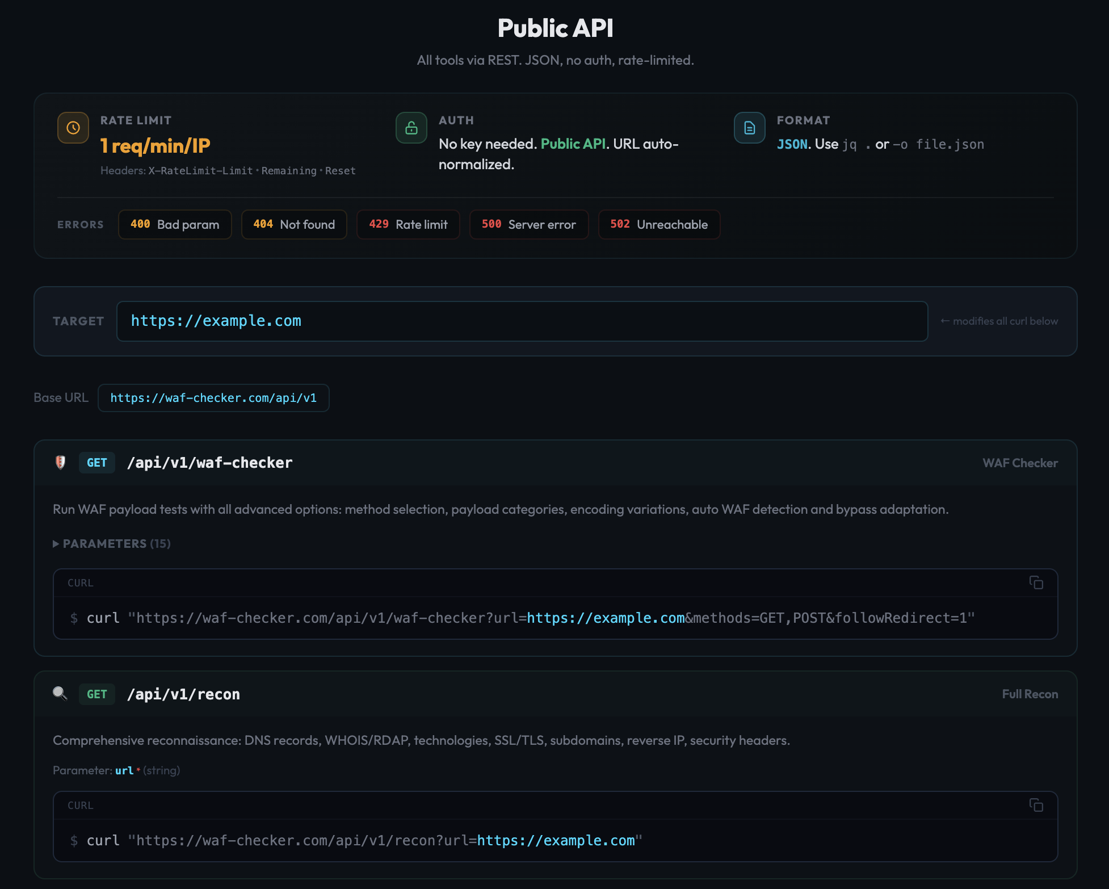This screenshot has width=1109, height=889.
Task: Click the Auth unlocked padlock icon
Action: [411, 128]
